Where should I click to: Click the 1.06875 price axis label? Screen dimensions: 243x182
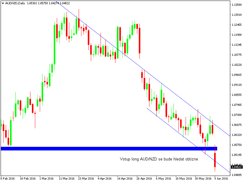pyautogui.click(x=237, y=125)
